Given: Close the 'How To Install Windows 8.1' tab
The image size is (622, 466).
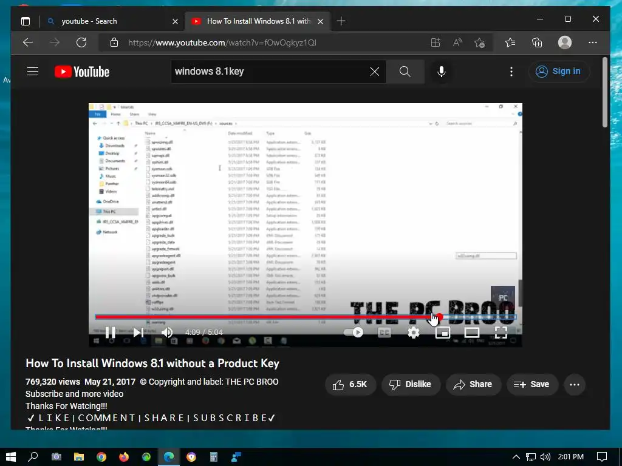Looking at the screenshot, I should 321,21.
